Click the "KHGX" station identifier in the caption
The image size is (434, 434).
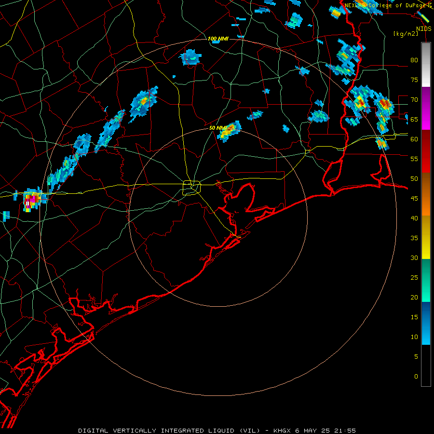point(282,431)
